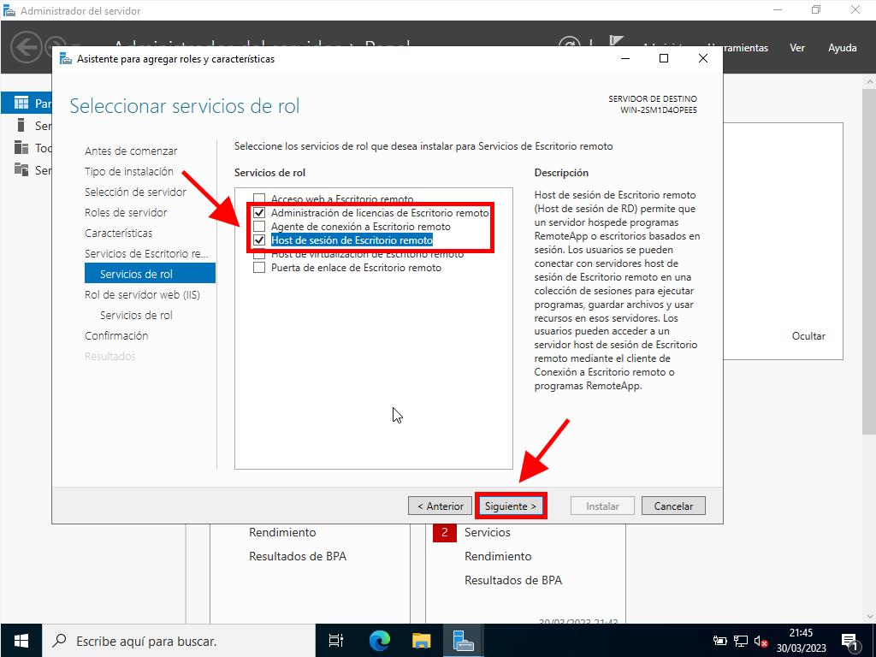Viewport: 876px width, 657px height.
Task: Check Acceso web a Escritorio remoto
Action: coord(259,199)
